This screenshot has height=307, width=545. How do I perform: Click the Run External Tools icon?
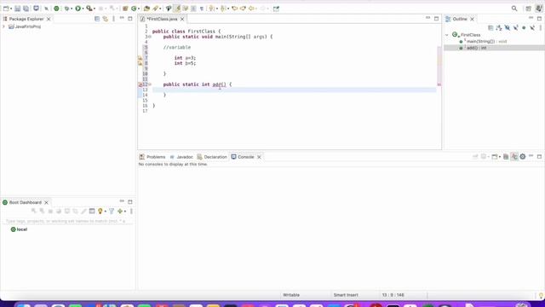tap(89, 9)
